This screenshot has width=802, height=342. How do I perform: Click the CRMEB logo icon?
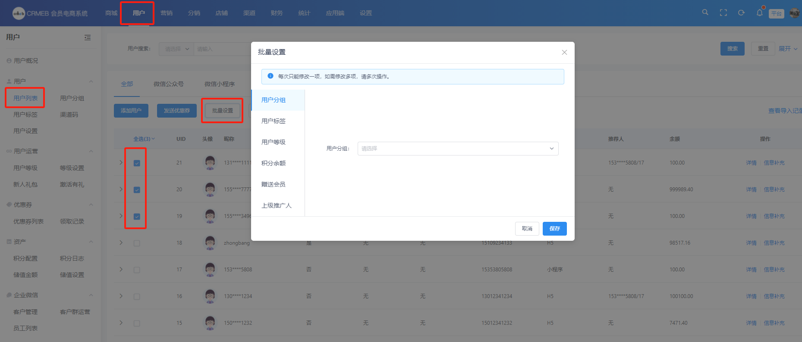click(19, 13)
